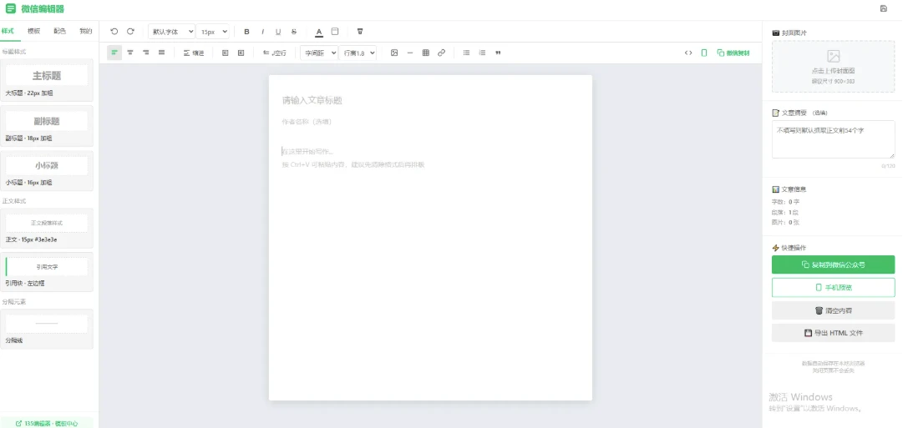Click the Redo arrow icon
This screenshot has height=428, width=913.
point(130,32)
